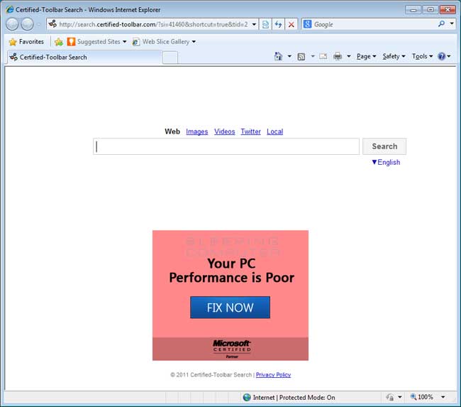Open the recent pages dropdown beside Forward
Screen dimensions: 461x407
tap(38, 24)
